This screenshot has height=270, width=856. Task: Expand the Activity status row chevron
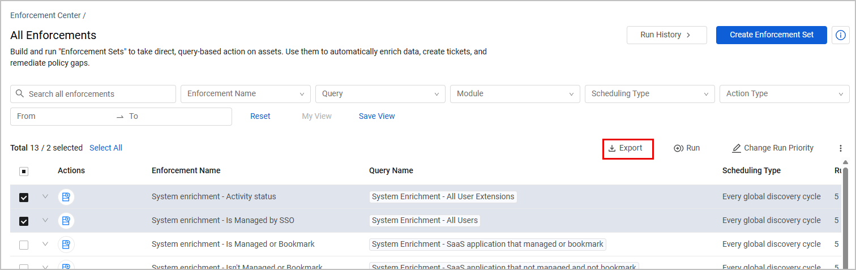point(45,197)
